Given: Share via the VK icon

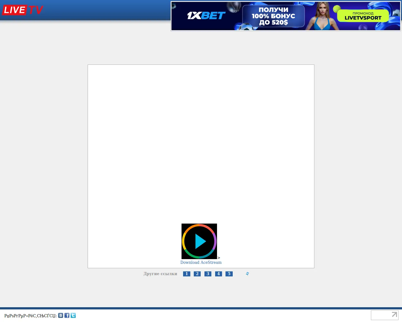Looking at the screenshot, I should tap(61, 315).
